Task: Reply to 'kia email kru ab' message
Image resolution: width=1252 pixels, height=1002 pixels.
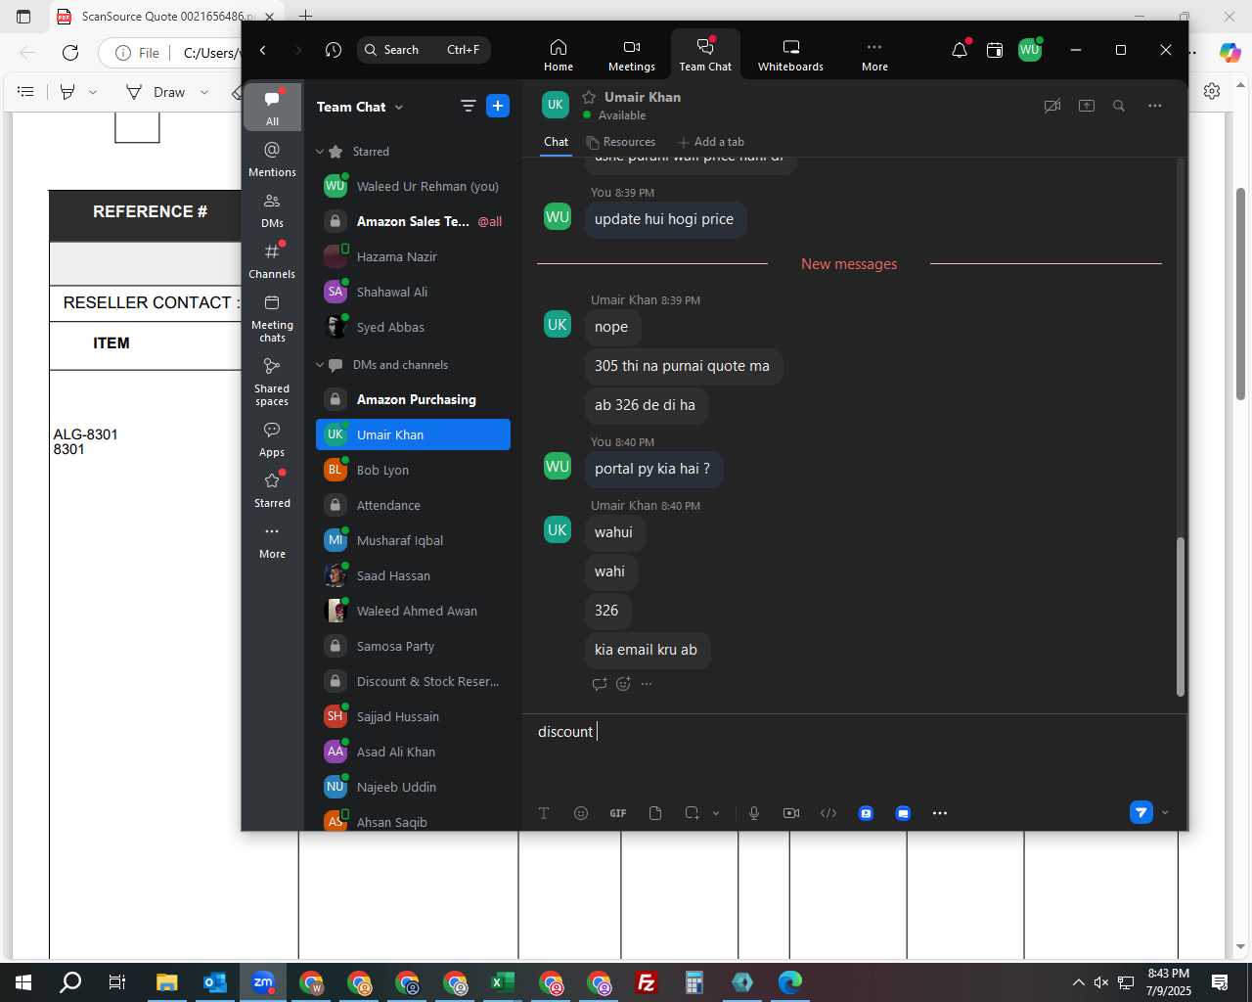Action: (x=600, y=684)
